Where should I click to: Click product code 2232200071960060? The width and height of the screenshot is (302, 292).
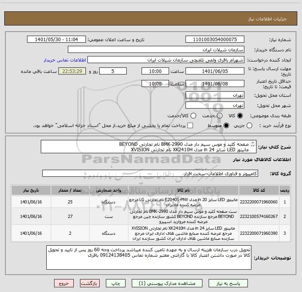259,202
